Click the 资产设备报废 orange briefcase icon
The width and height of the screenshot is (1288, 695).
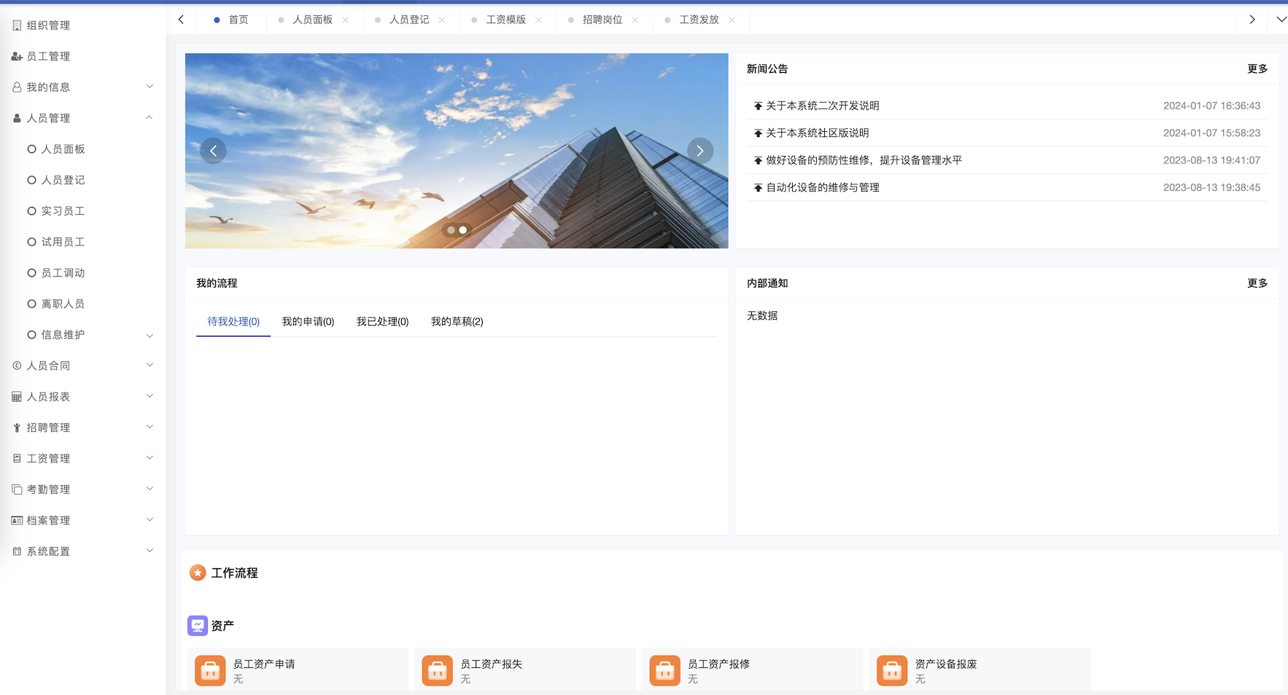[892, 671]
